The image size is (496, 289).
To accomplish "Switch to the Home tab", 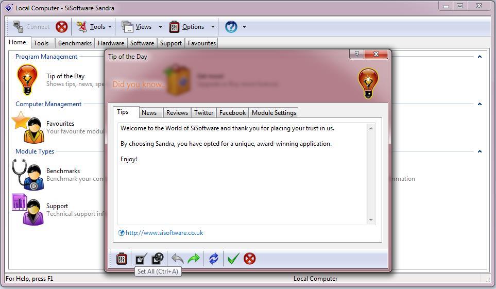I will pyautogui.click(x=18, y=42).
